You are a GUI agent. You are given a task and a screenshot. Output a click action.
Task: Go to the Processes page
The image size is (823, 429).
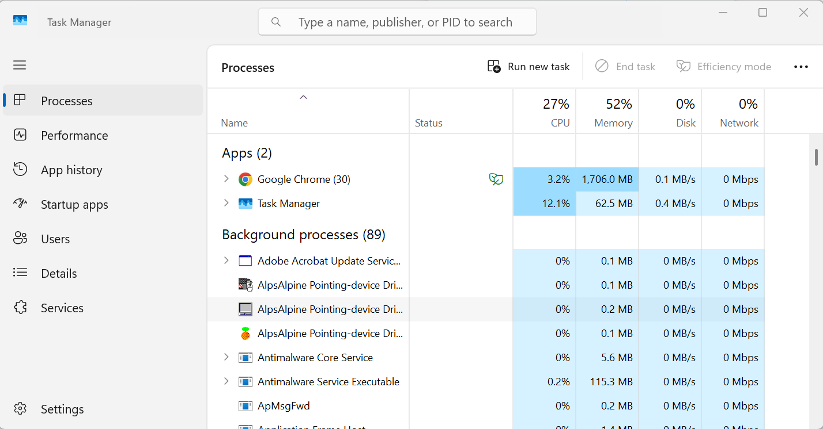pos(103,101)
